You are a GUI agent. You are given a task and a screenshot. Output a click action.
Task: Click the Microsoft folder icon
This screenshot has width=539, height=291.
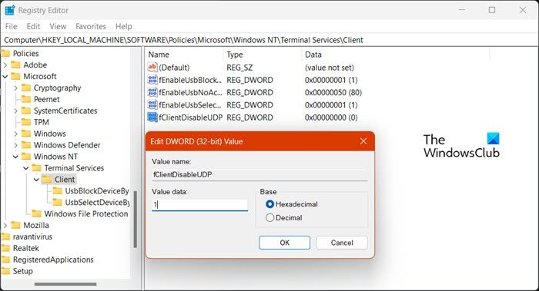[x=16, y=76]
